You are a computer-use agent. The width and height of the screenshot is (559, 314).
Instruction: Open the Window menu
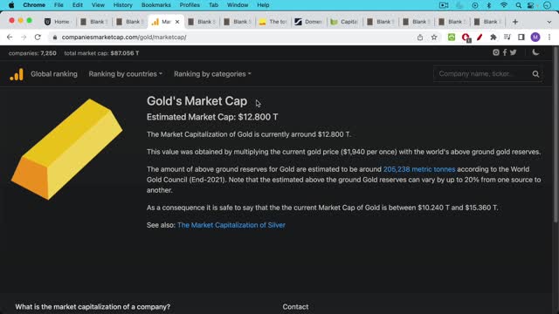pyautogui.click(x=238, y=5)
